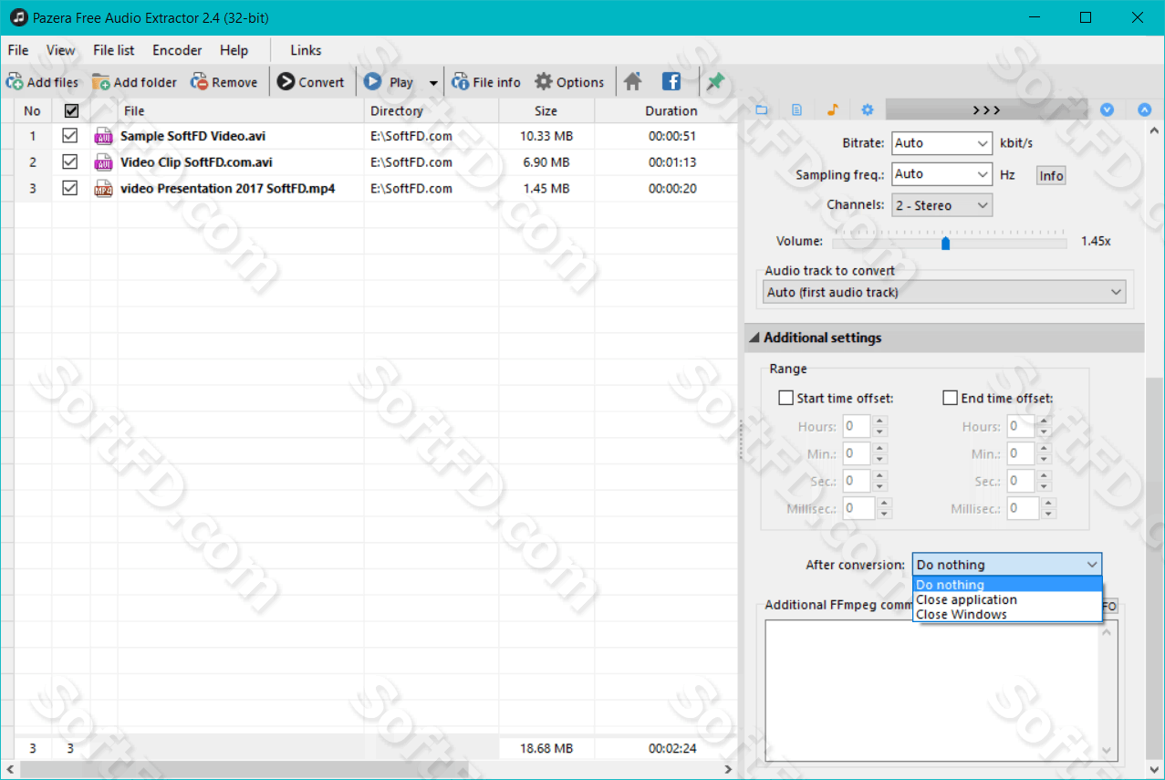Click the blue Play icon
Viewport: 1165px width, 780px height.
tap(373, 82)
